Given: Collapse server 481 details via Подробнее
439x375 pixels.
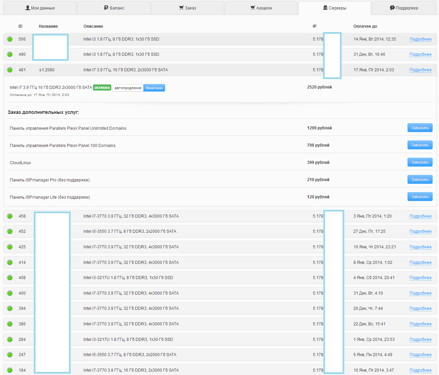Looking at the screenshot, I should click(420, 70).
